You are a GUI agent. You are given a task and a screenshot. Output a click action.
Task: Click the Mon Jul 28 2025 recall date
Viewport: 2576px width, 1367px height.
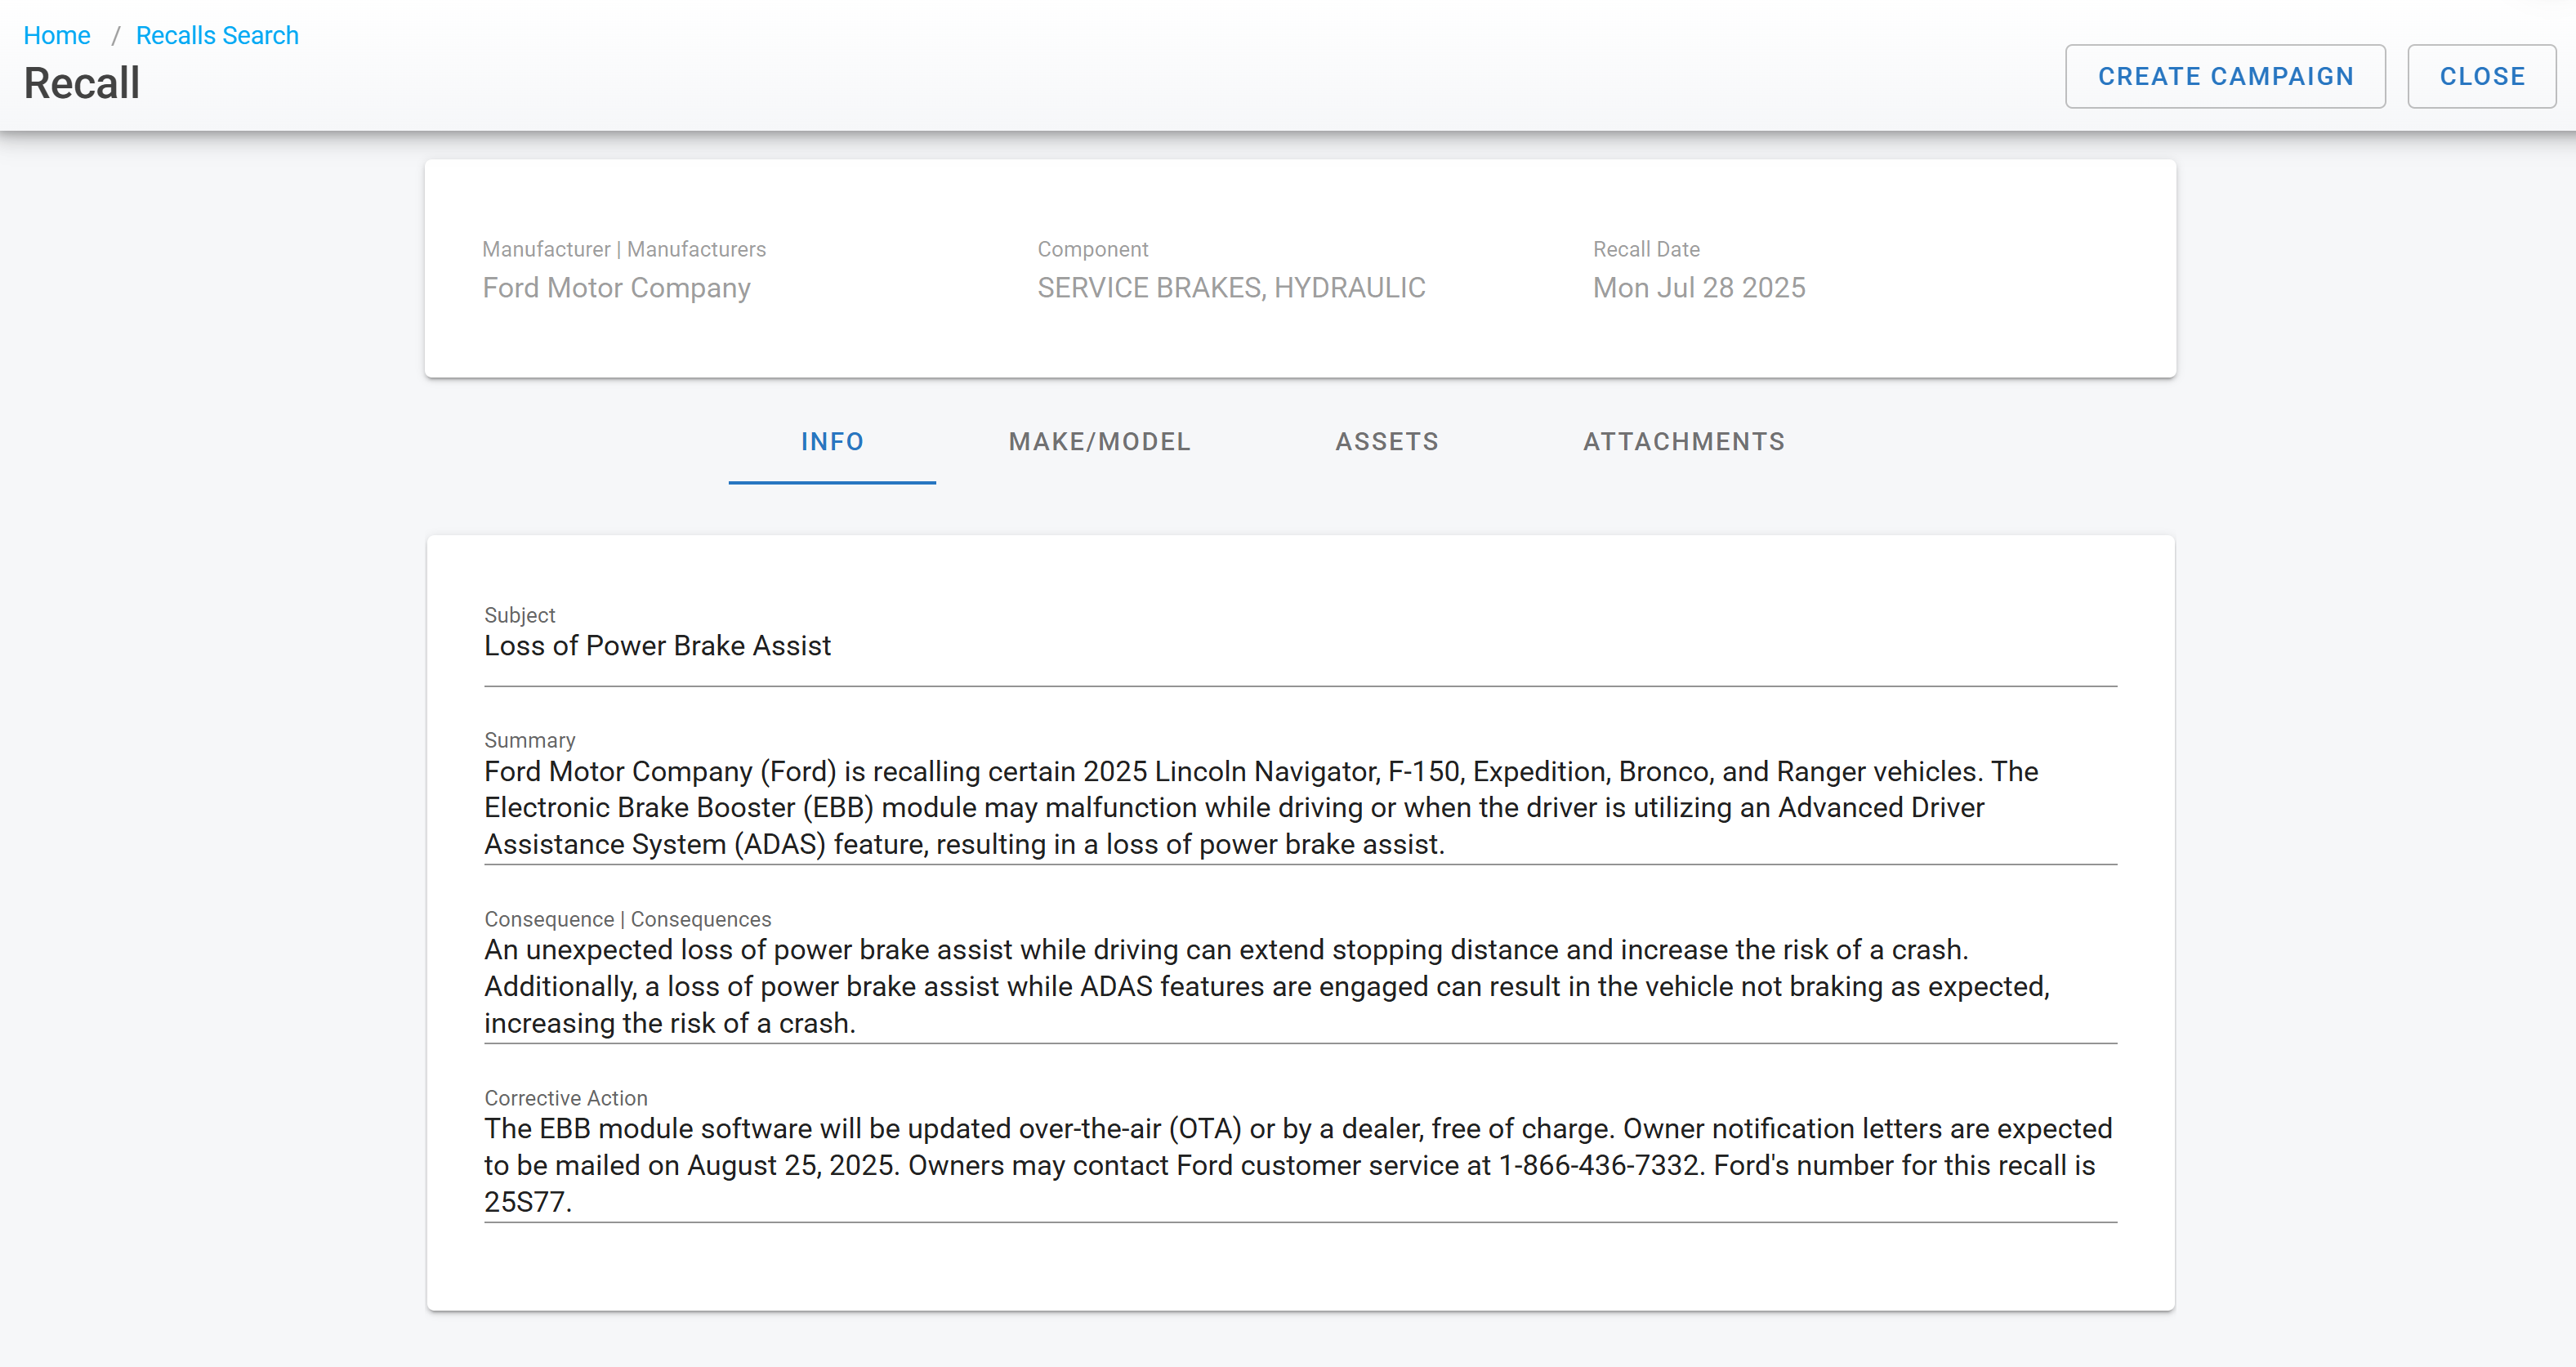point(1698,288)
